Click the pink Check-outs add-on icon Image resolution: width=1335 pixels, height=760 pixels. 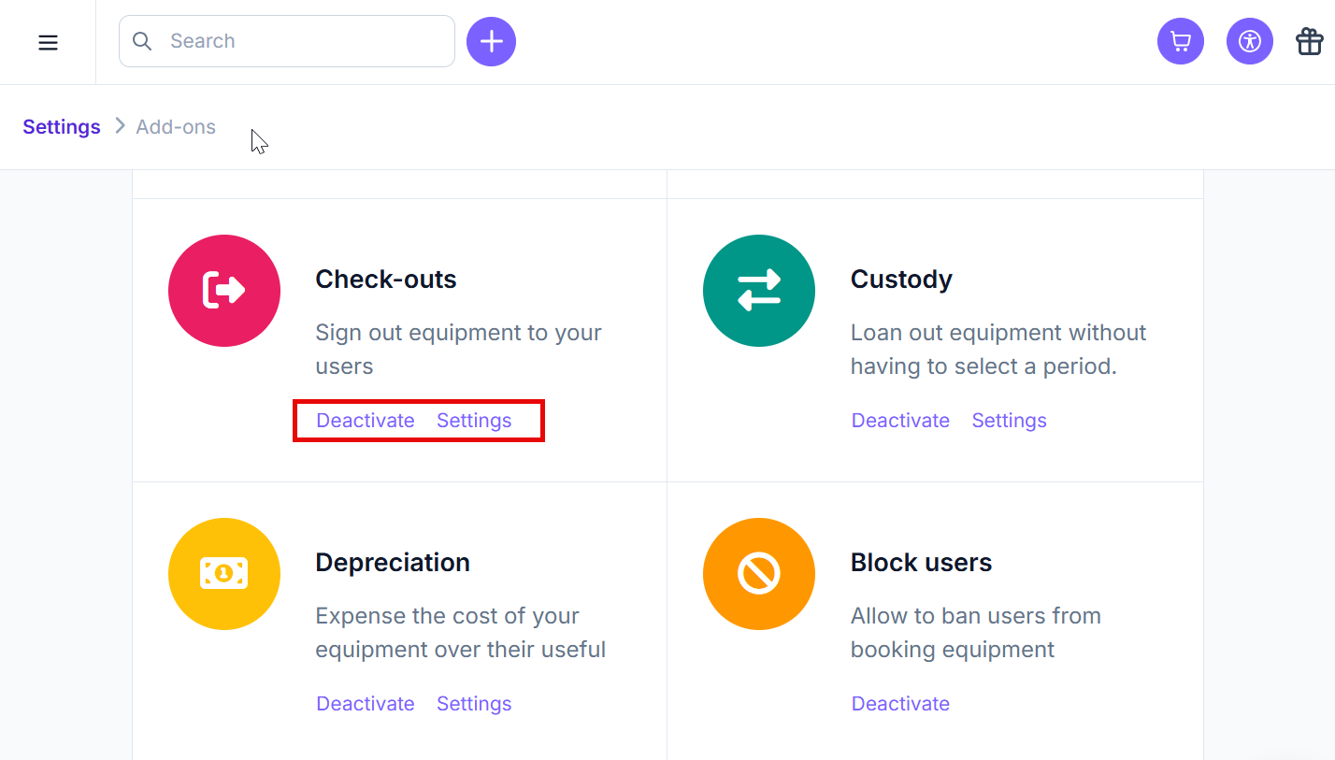pos(224,291)
